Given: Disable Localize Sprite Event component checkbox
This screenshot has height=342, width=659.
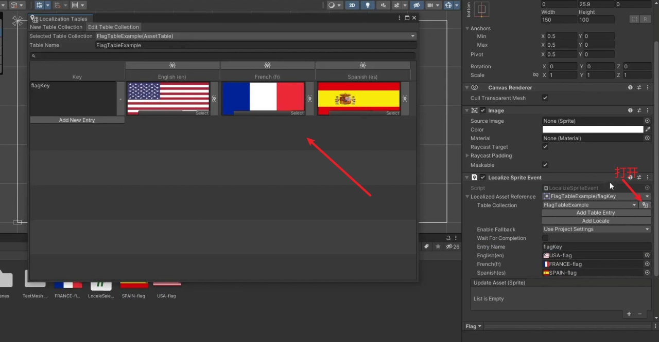Looking at the screenshot, I should pyautogui.click(x=483, y=177).
